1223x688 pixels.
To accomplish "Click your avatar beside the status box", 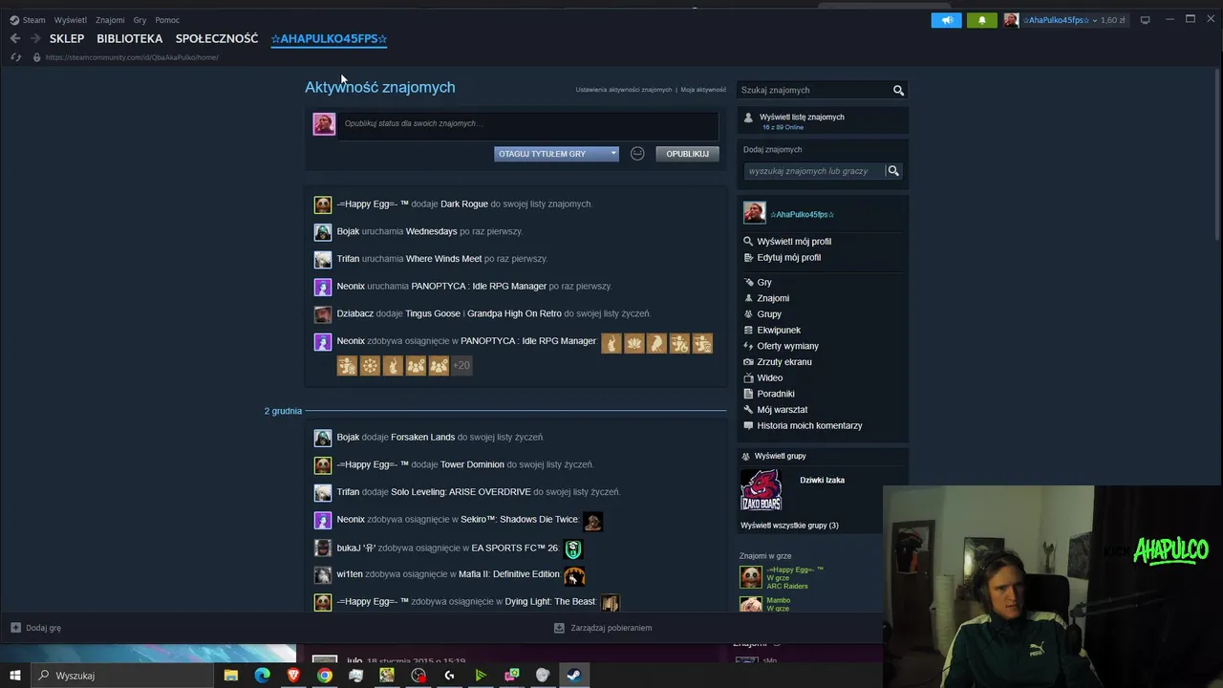I will [x=324, y=124].
